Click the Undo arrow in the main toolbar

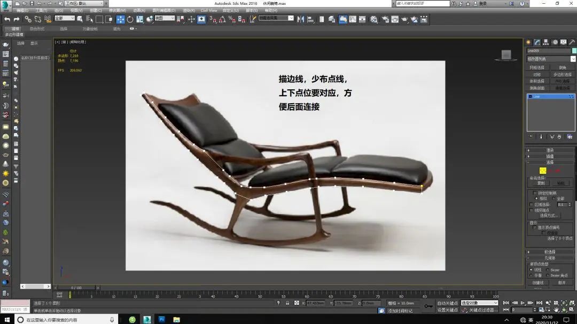click(7, 19)
